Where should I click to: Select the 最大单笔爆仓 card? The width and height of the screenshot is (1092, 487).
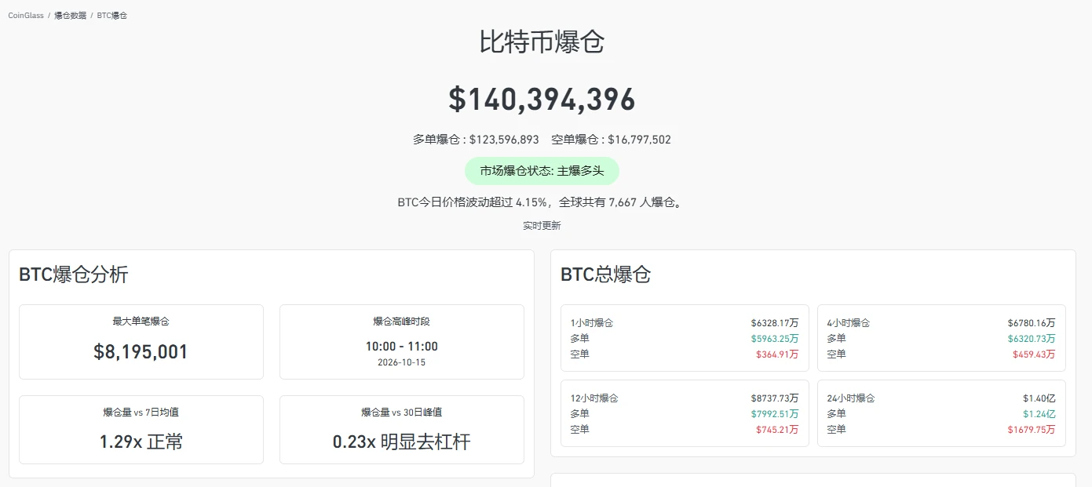click(141, 342)
